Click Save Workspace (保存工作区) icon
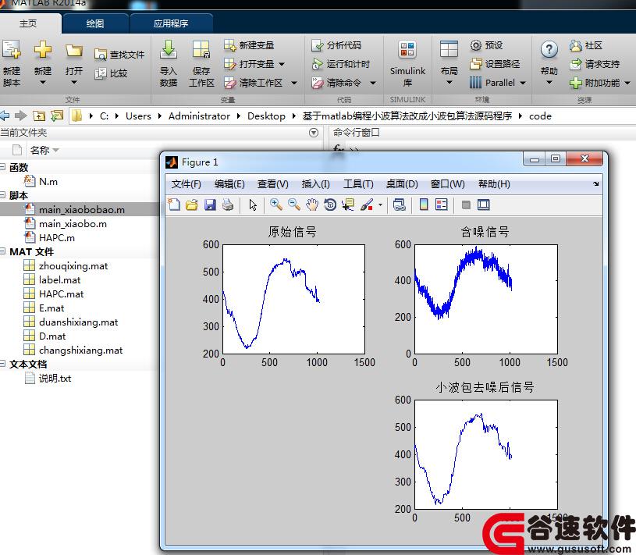Screen dimensions: 636x555 pos(201,49)
